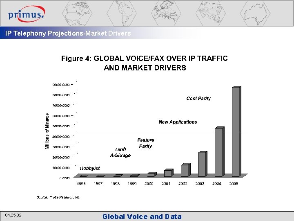Click the year label '2000'

[x=149, y=184]
